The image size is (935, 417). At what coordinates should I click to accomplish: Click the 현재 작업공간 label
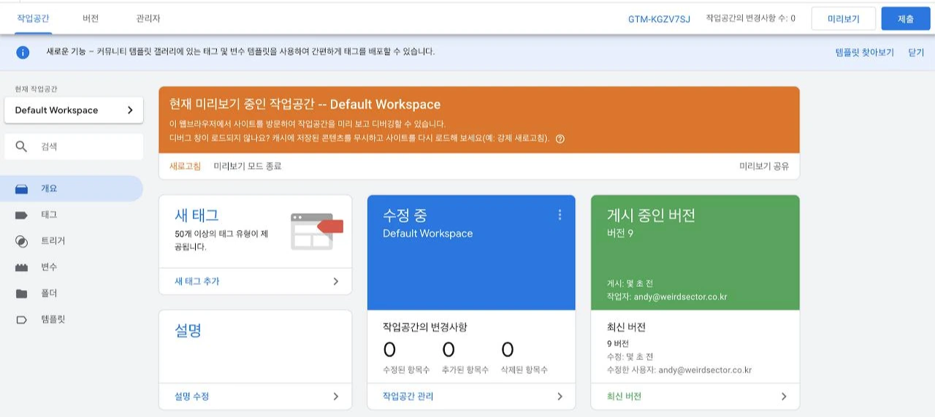pyautogui.click(x=36, y=89)
